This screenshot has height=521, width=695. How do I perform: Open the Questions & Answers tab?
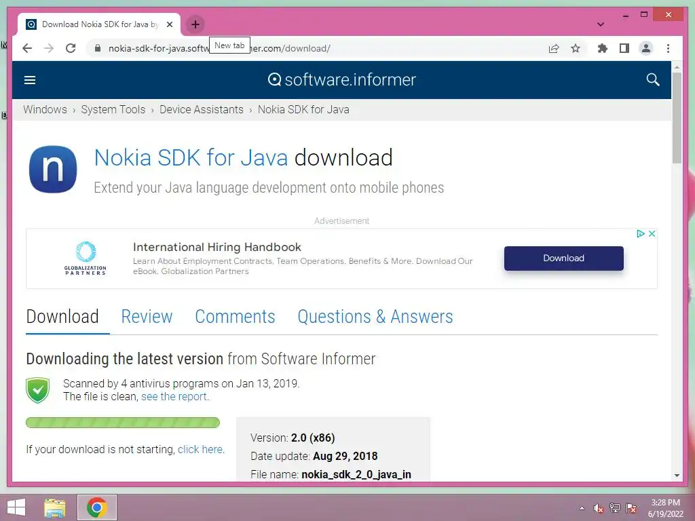coord(375,317)
